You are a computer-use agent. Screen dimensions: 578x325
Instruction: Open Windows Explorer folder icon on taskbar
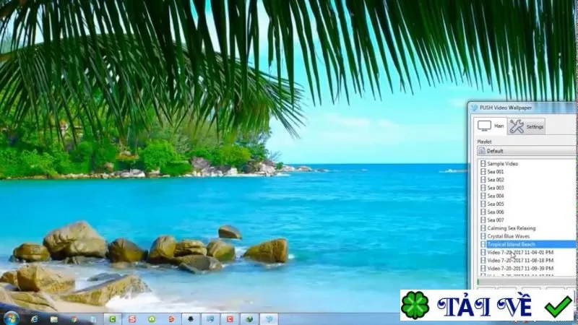tap(53, 319)
